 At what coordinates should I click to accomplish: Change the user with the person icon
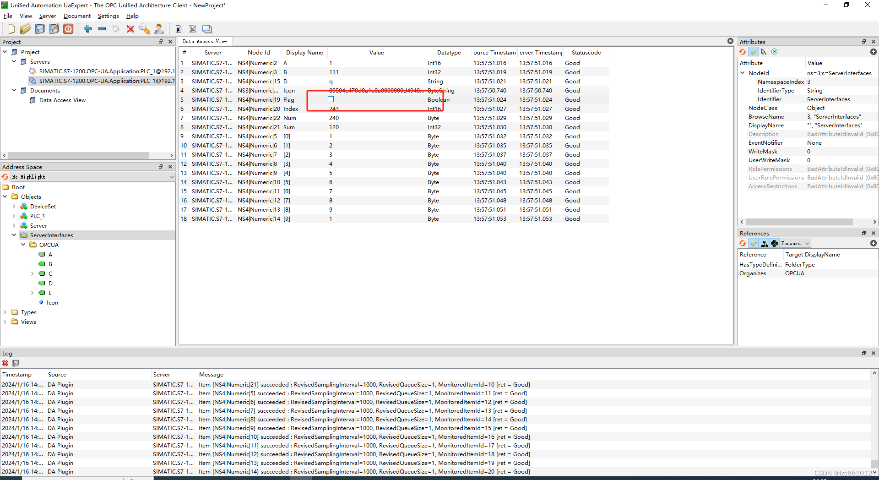159,29
